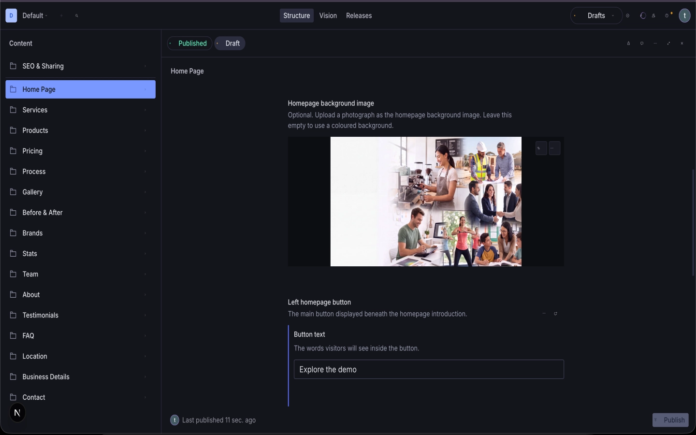Open the user avatar 't' menu
696x435 pixels.
[684, 15]
